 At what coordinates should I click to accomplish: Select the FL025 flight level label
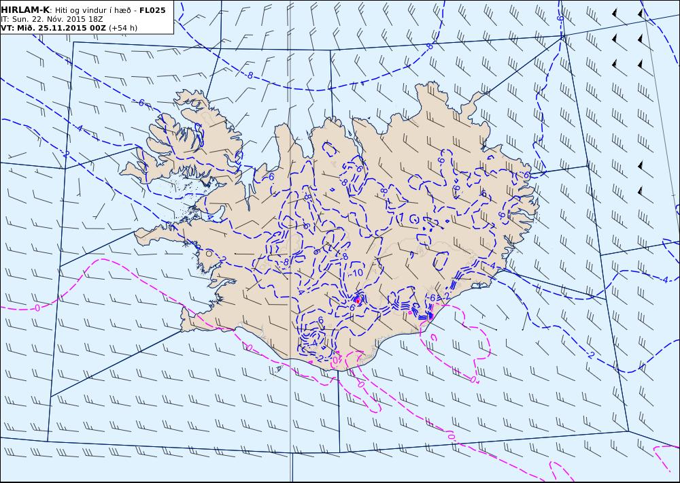(152, 10)
